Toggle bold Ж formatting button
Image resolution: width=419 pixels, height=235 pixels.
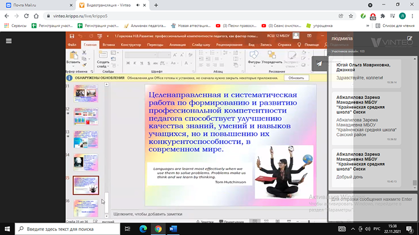coord(128,63)
